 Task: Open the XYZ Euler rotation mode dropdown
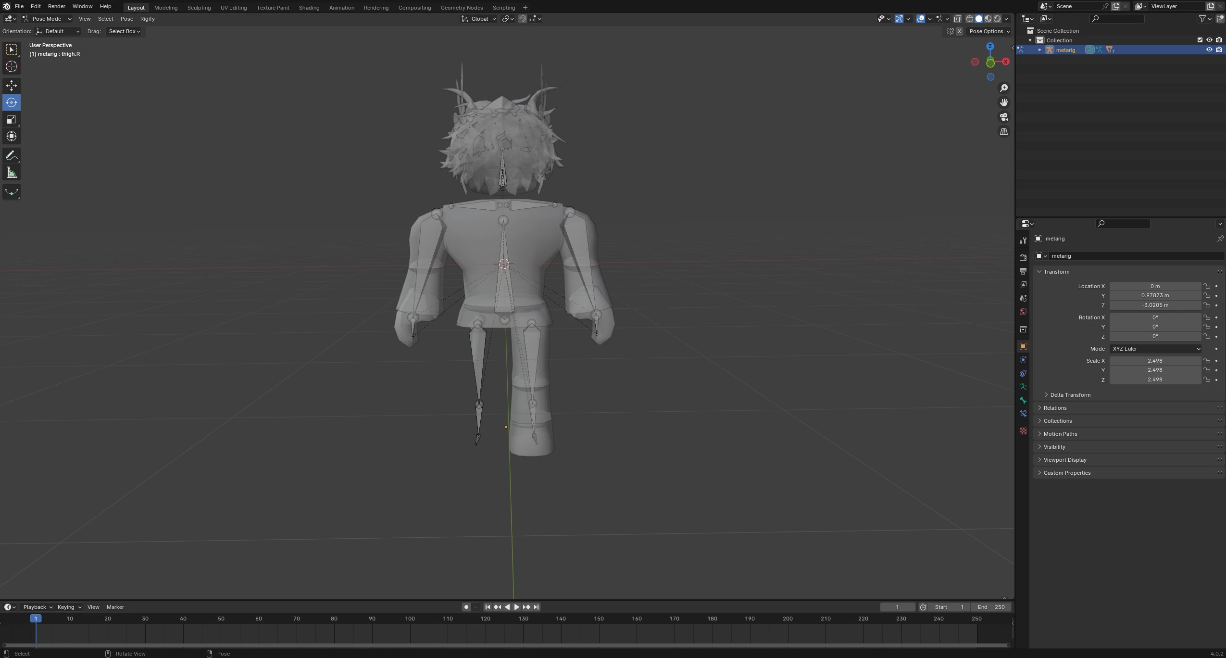[1155, 349]
